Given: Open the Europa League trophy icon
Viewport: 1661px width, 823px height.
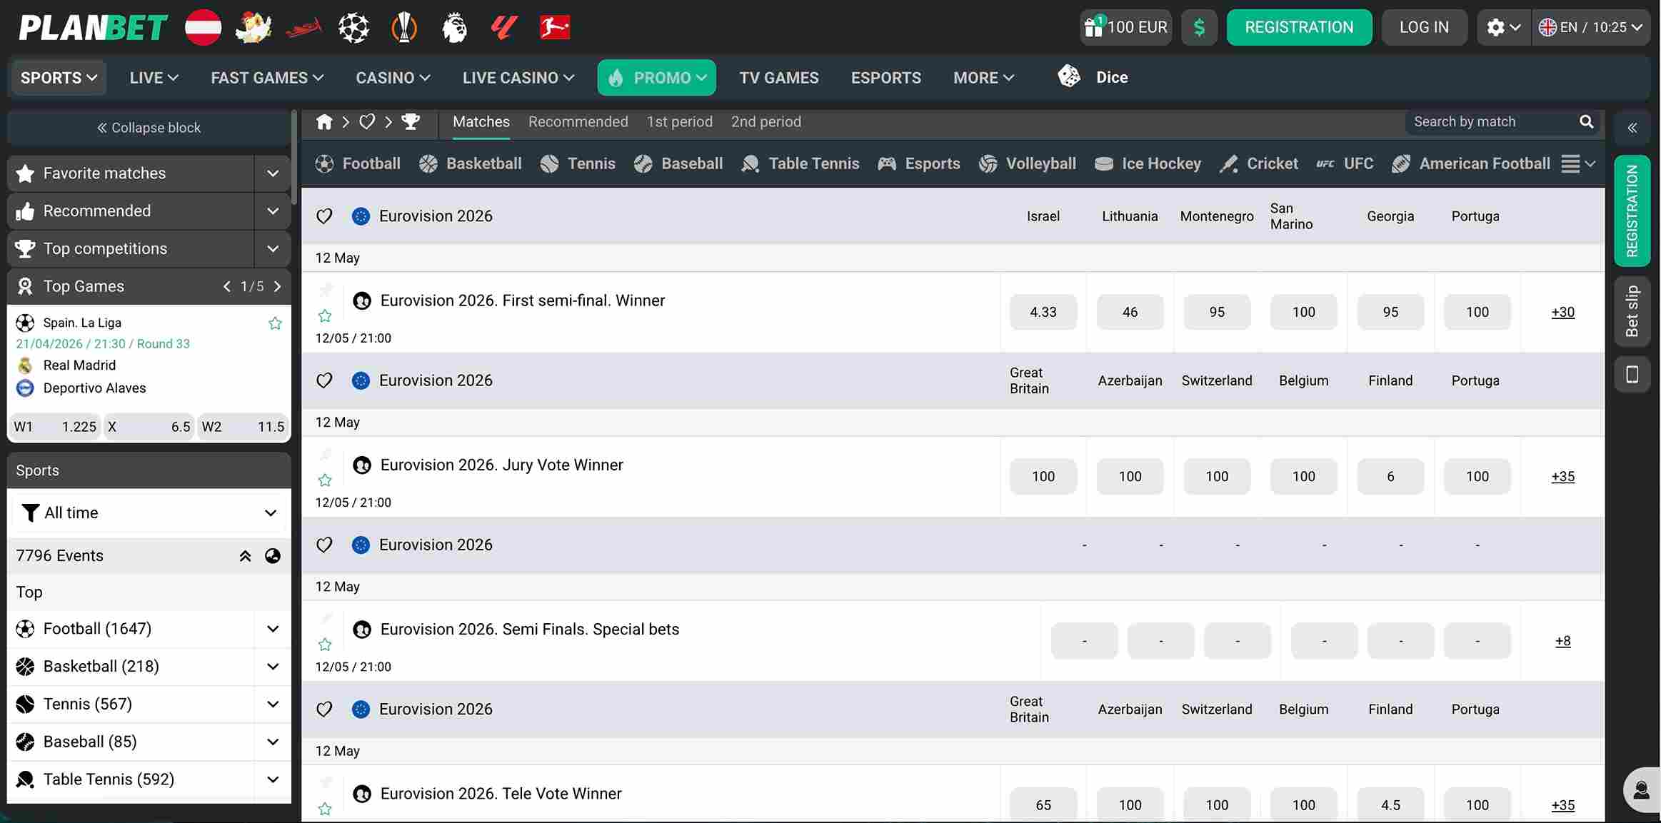Looking at the screenshot, I should 404,28.
